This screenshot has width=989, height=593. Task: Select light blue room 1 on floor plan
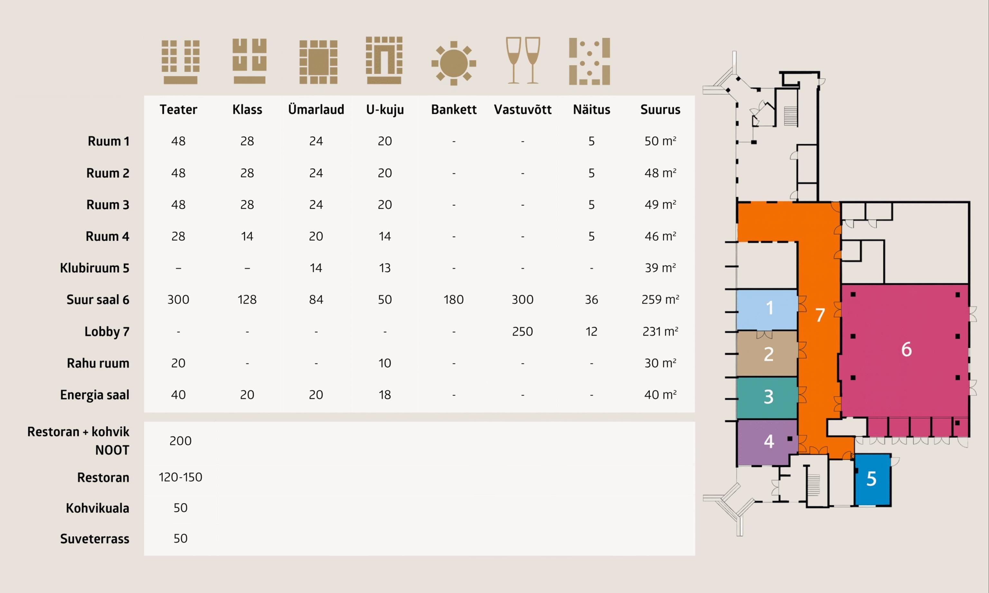click(767, 309)
